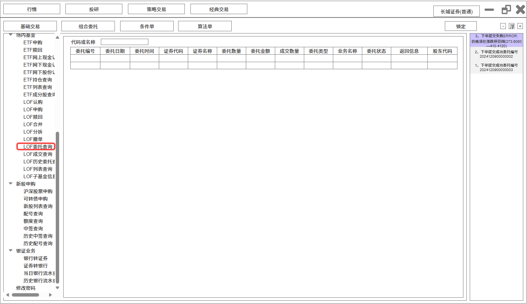Click the tree scroll-up arrow
Viewport: 527px width, 304px height.
tap(57, 37)
